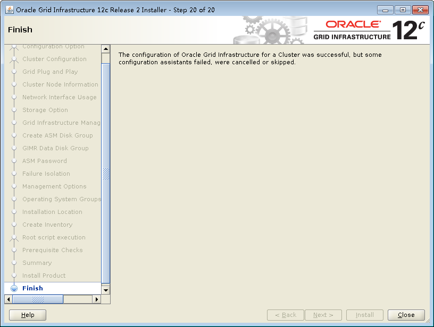Select Installation Location step
This screenshot has width=434, height=327.
(52, 212)
